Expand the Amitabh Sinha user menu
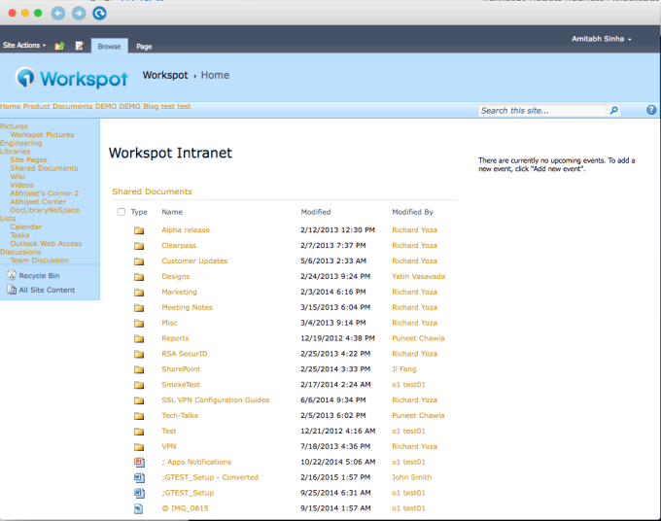Screen dimensions: 661x521 (602, 39)
